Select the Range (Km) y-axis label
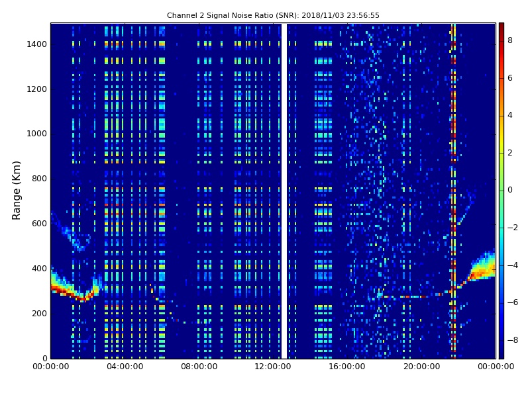Viewport: 530px width, 397px height. (16, 191)
